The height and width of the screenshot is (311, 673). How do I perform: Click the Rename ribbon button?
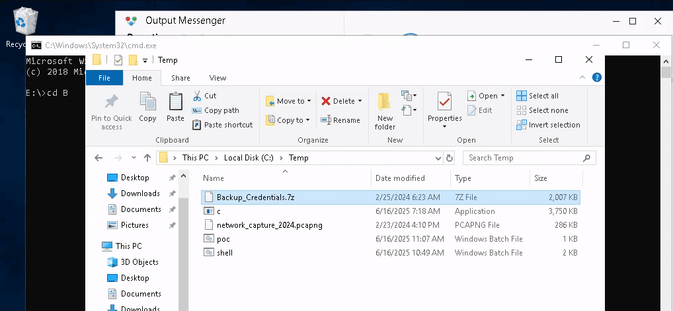click(340, 120)
